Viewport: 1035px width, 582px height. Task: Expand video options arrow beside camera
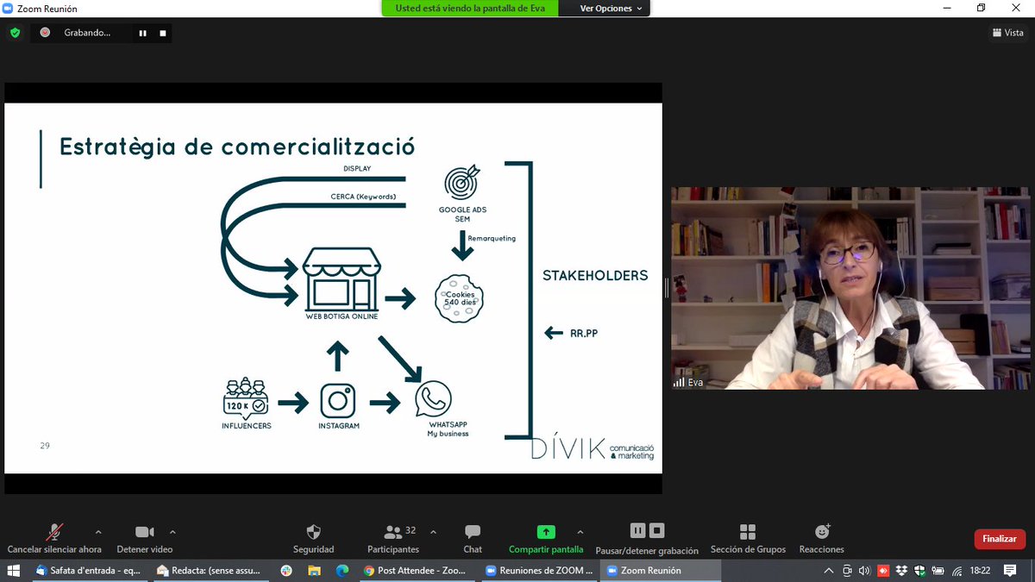[172, 532]
